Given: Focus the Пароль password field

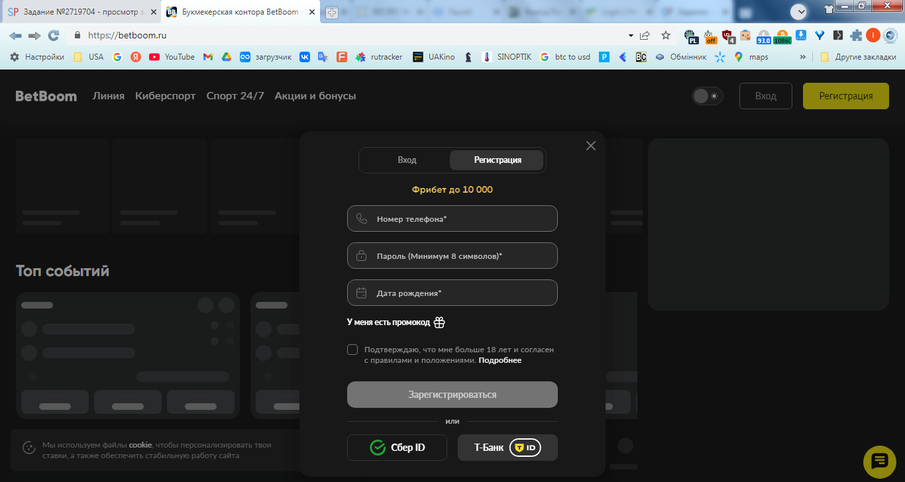Looking at the screenshot, I should point(452,256).
